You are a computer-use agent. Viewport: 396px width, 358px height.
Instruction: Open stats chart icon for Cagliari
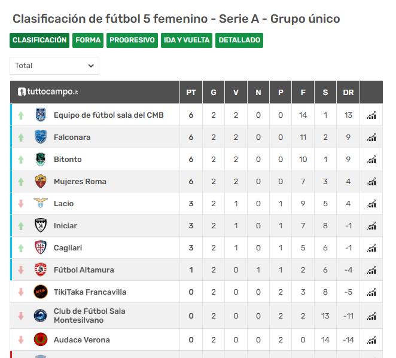pos(371,248)
